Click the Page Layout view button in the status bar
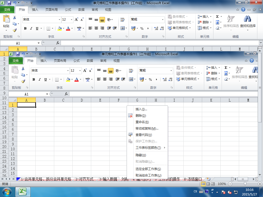Image resolution: width=263 pixels, height=197 pixels. tap(208, 184)
